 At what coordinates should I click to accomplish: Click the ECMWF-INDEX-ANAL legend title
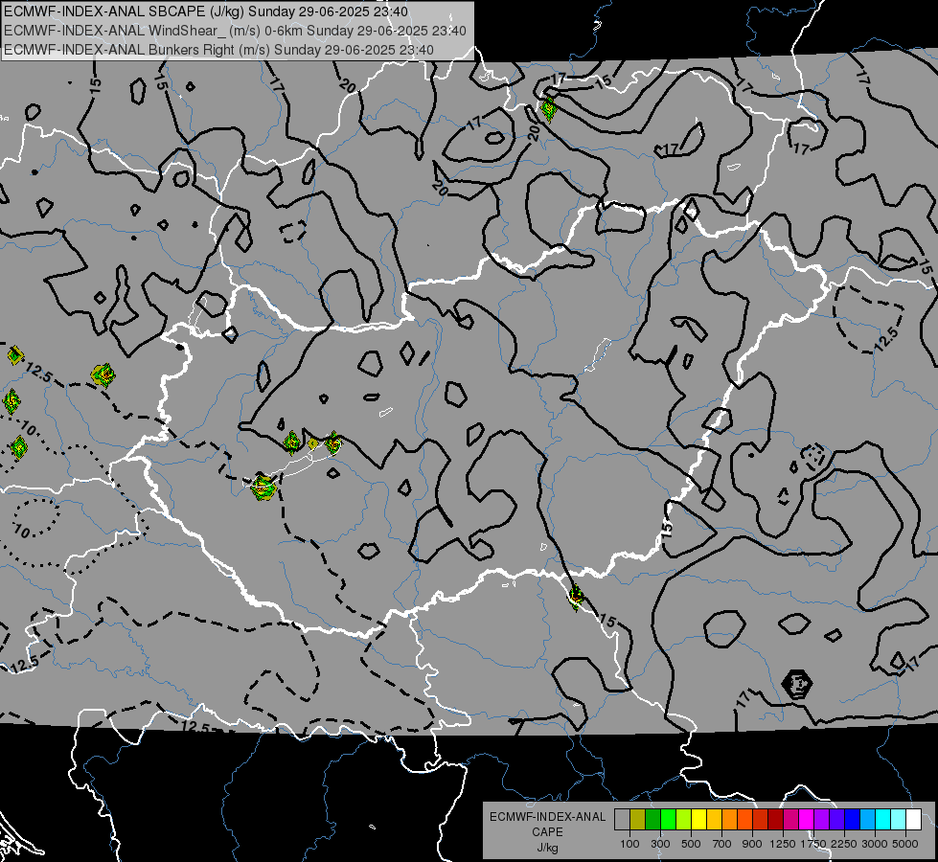tap(547, 817)
